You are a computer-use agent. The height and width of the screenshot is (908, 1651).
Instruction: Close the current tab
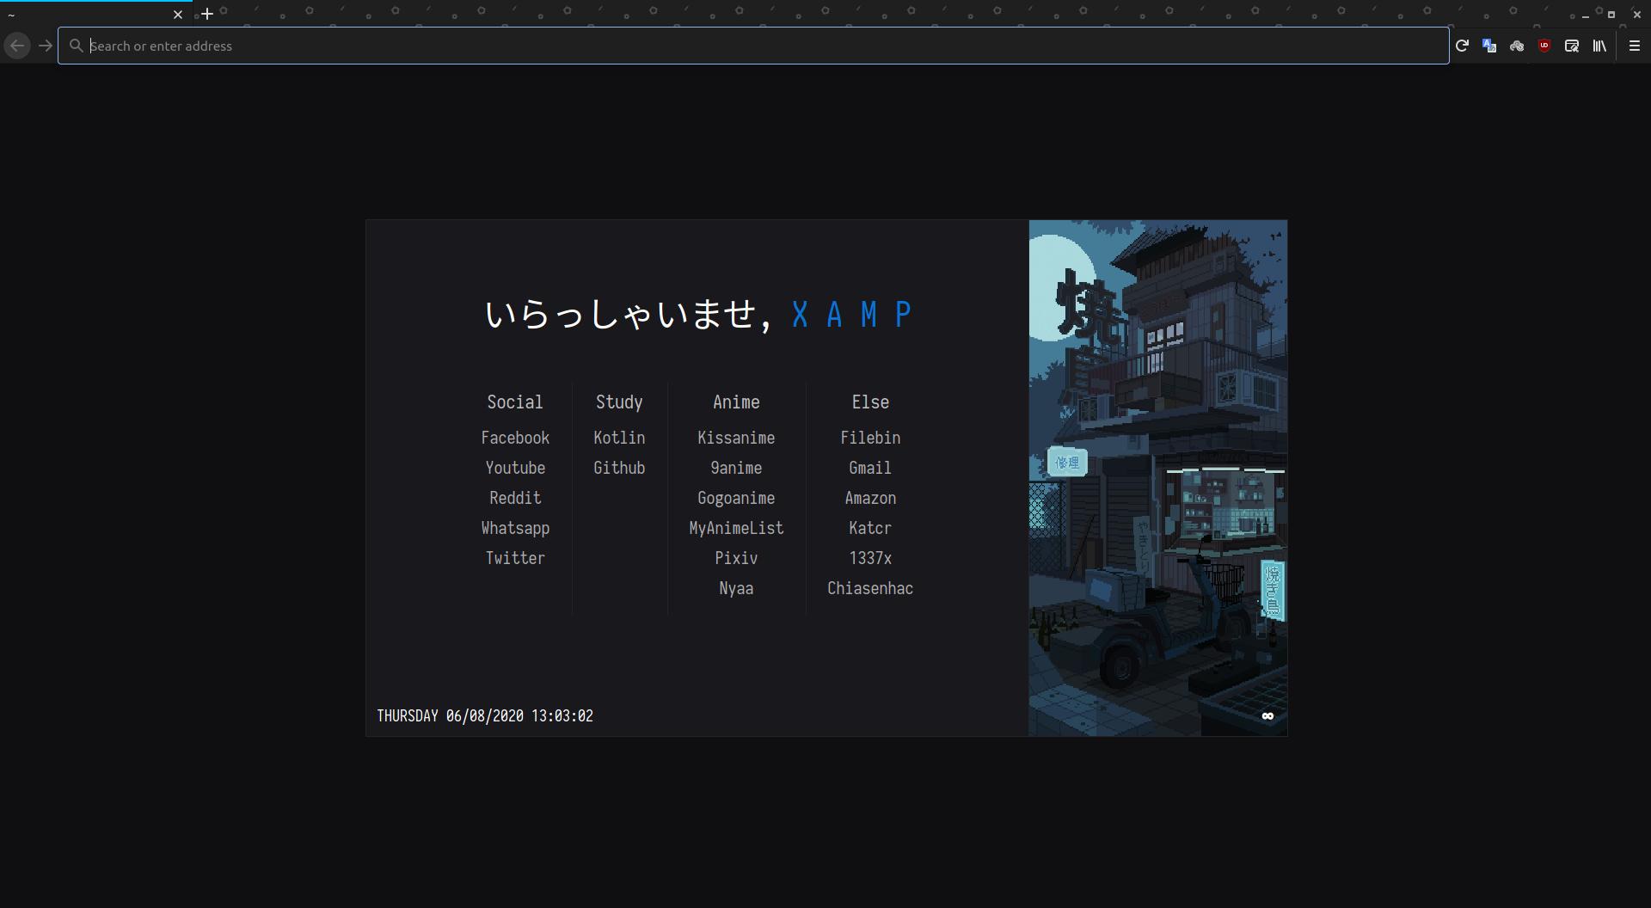(x=178, y=14)
